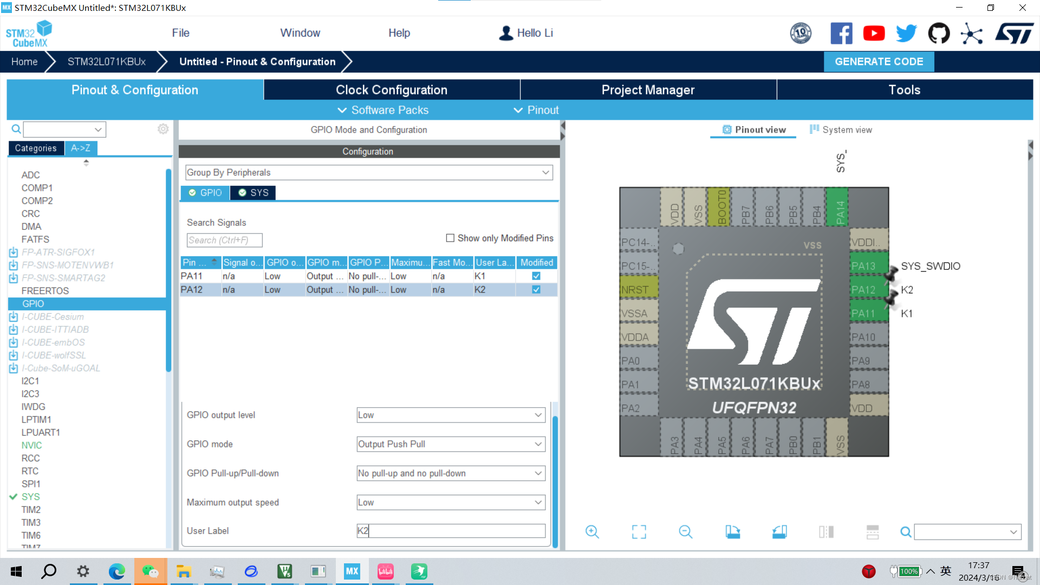Switch to the Project Manager tab
Screen dimensions: 1040x585
point(648,90)
